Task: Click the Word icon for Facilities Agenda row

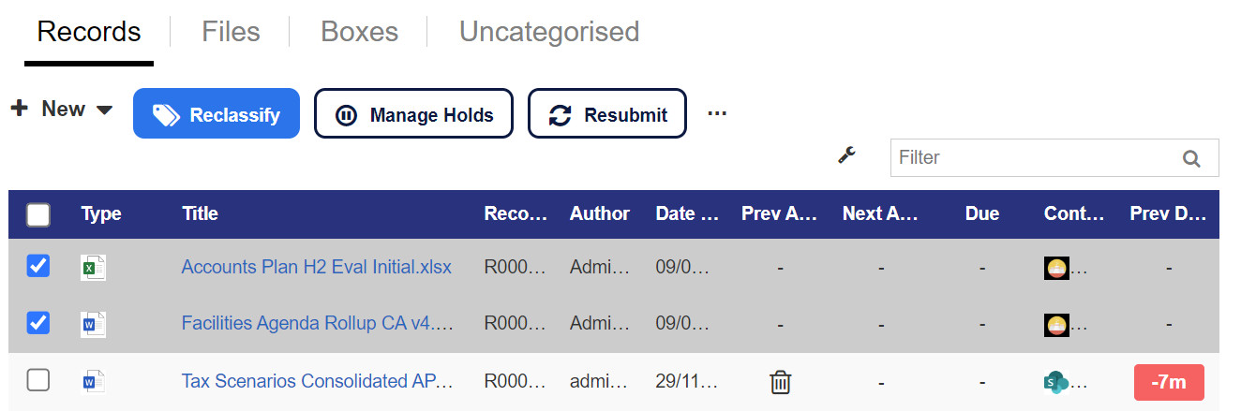Action: (93, 324)
